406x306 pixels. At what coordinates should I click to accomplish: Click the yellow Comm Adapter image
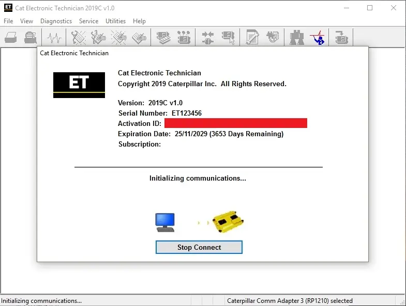[x=228, y=221]
